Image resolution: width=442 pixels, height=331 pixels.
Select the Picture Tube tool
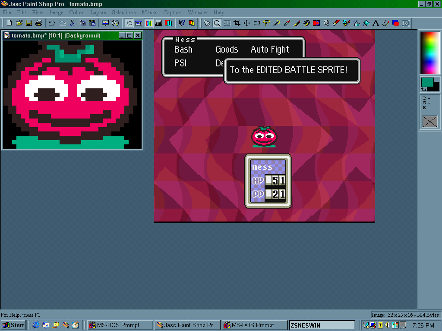pos(346,23)
